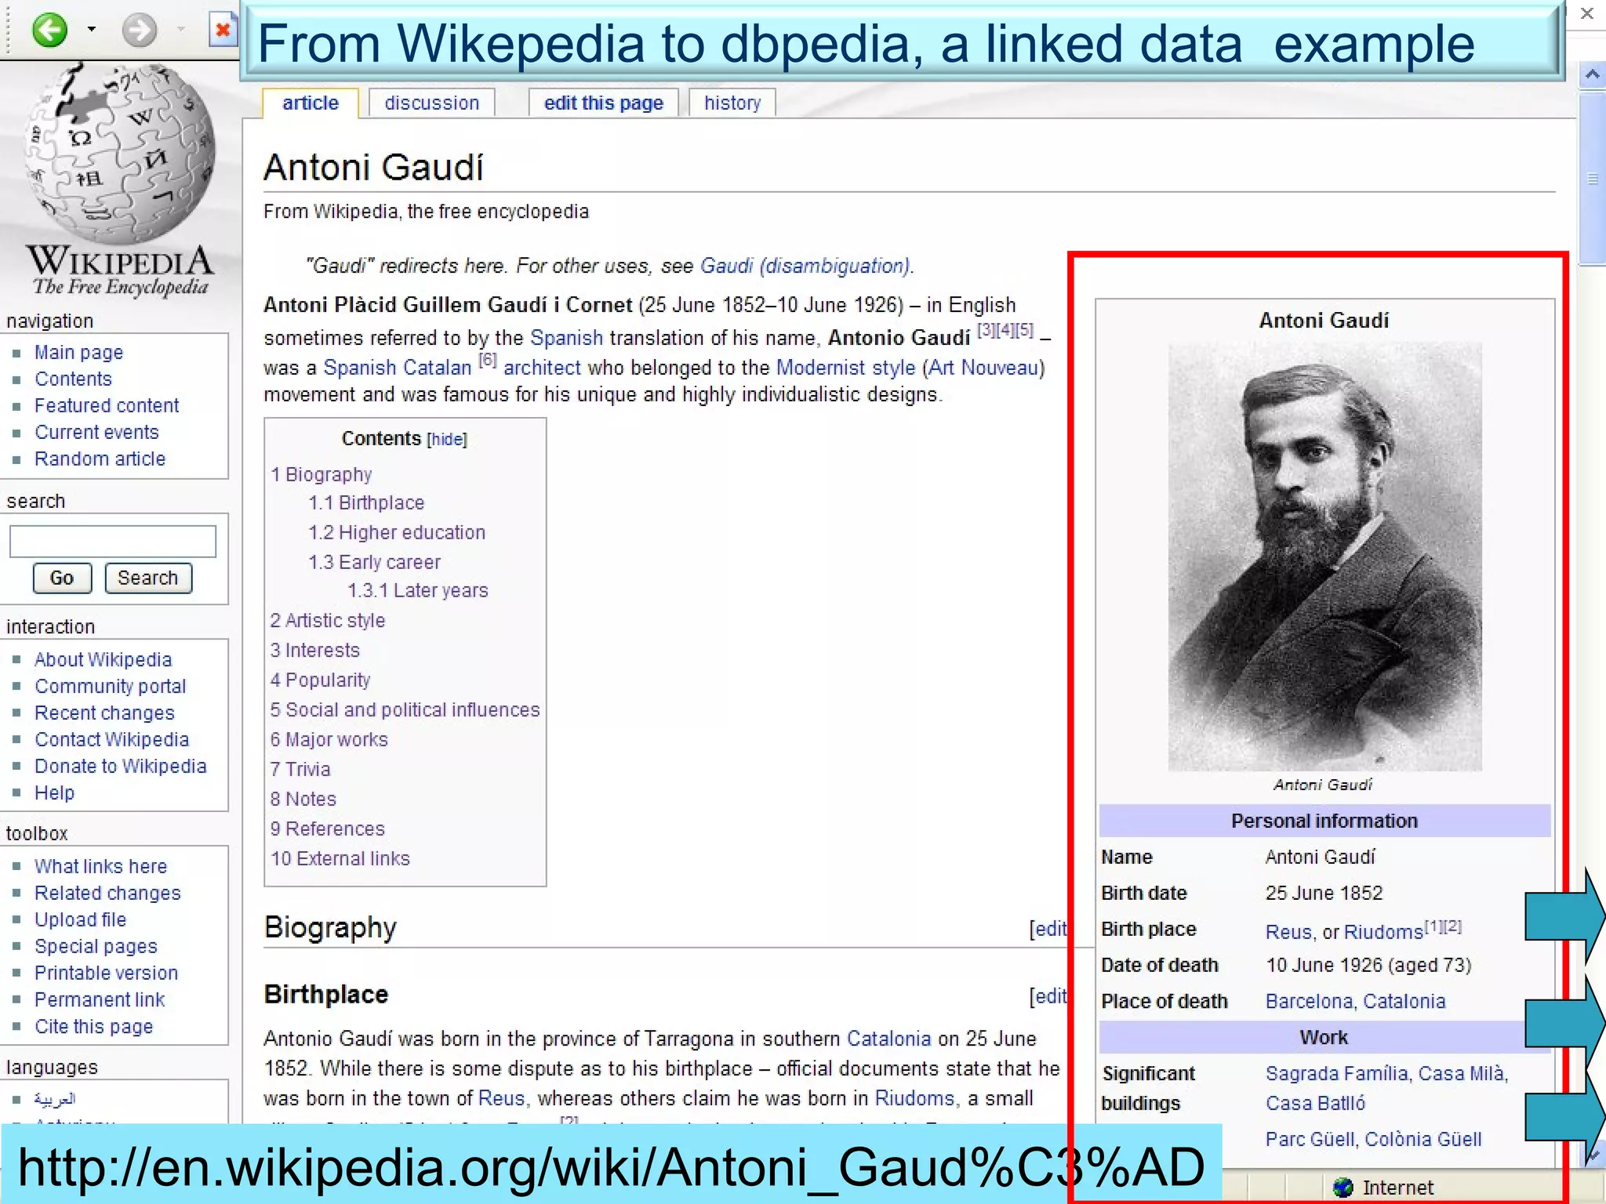Open Related changes in toolbox
The height and width of the screenshot is (1204, 1606).
pyautogui.click(x=107, y=893)
